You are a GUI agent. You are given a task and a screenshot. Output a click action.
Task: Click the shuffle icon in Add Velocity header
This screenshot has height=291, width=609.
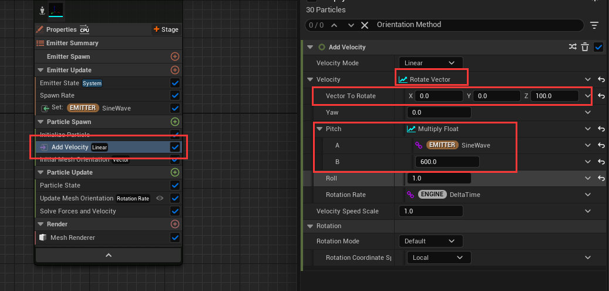click(x=573, y=47)
